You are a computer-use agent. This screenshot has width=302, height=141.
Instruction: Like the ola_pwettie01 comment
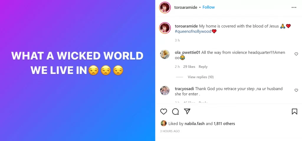pyautogui.click(x=296, y=54)
